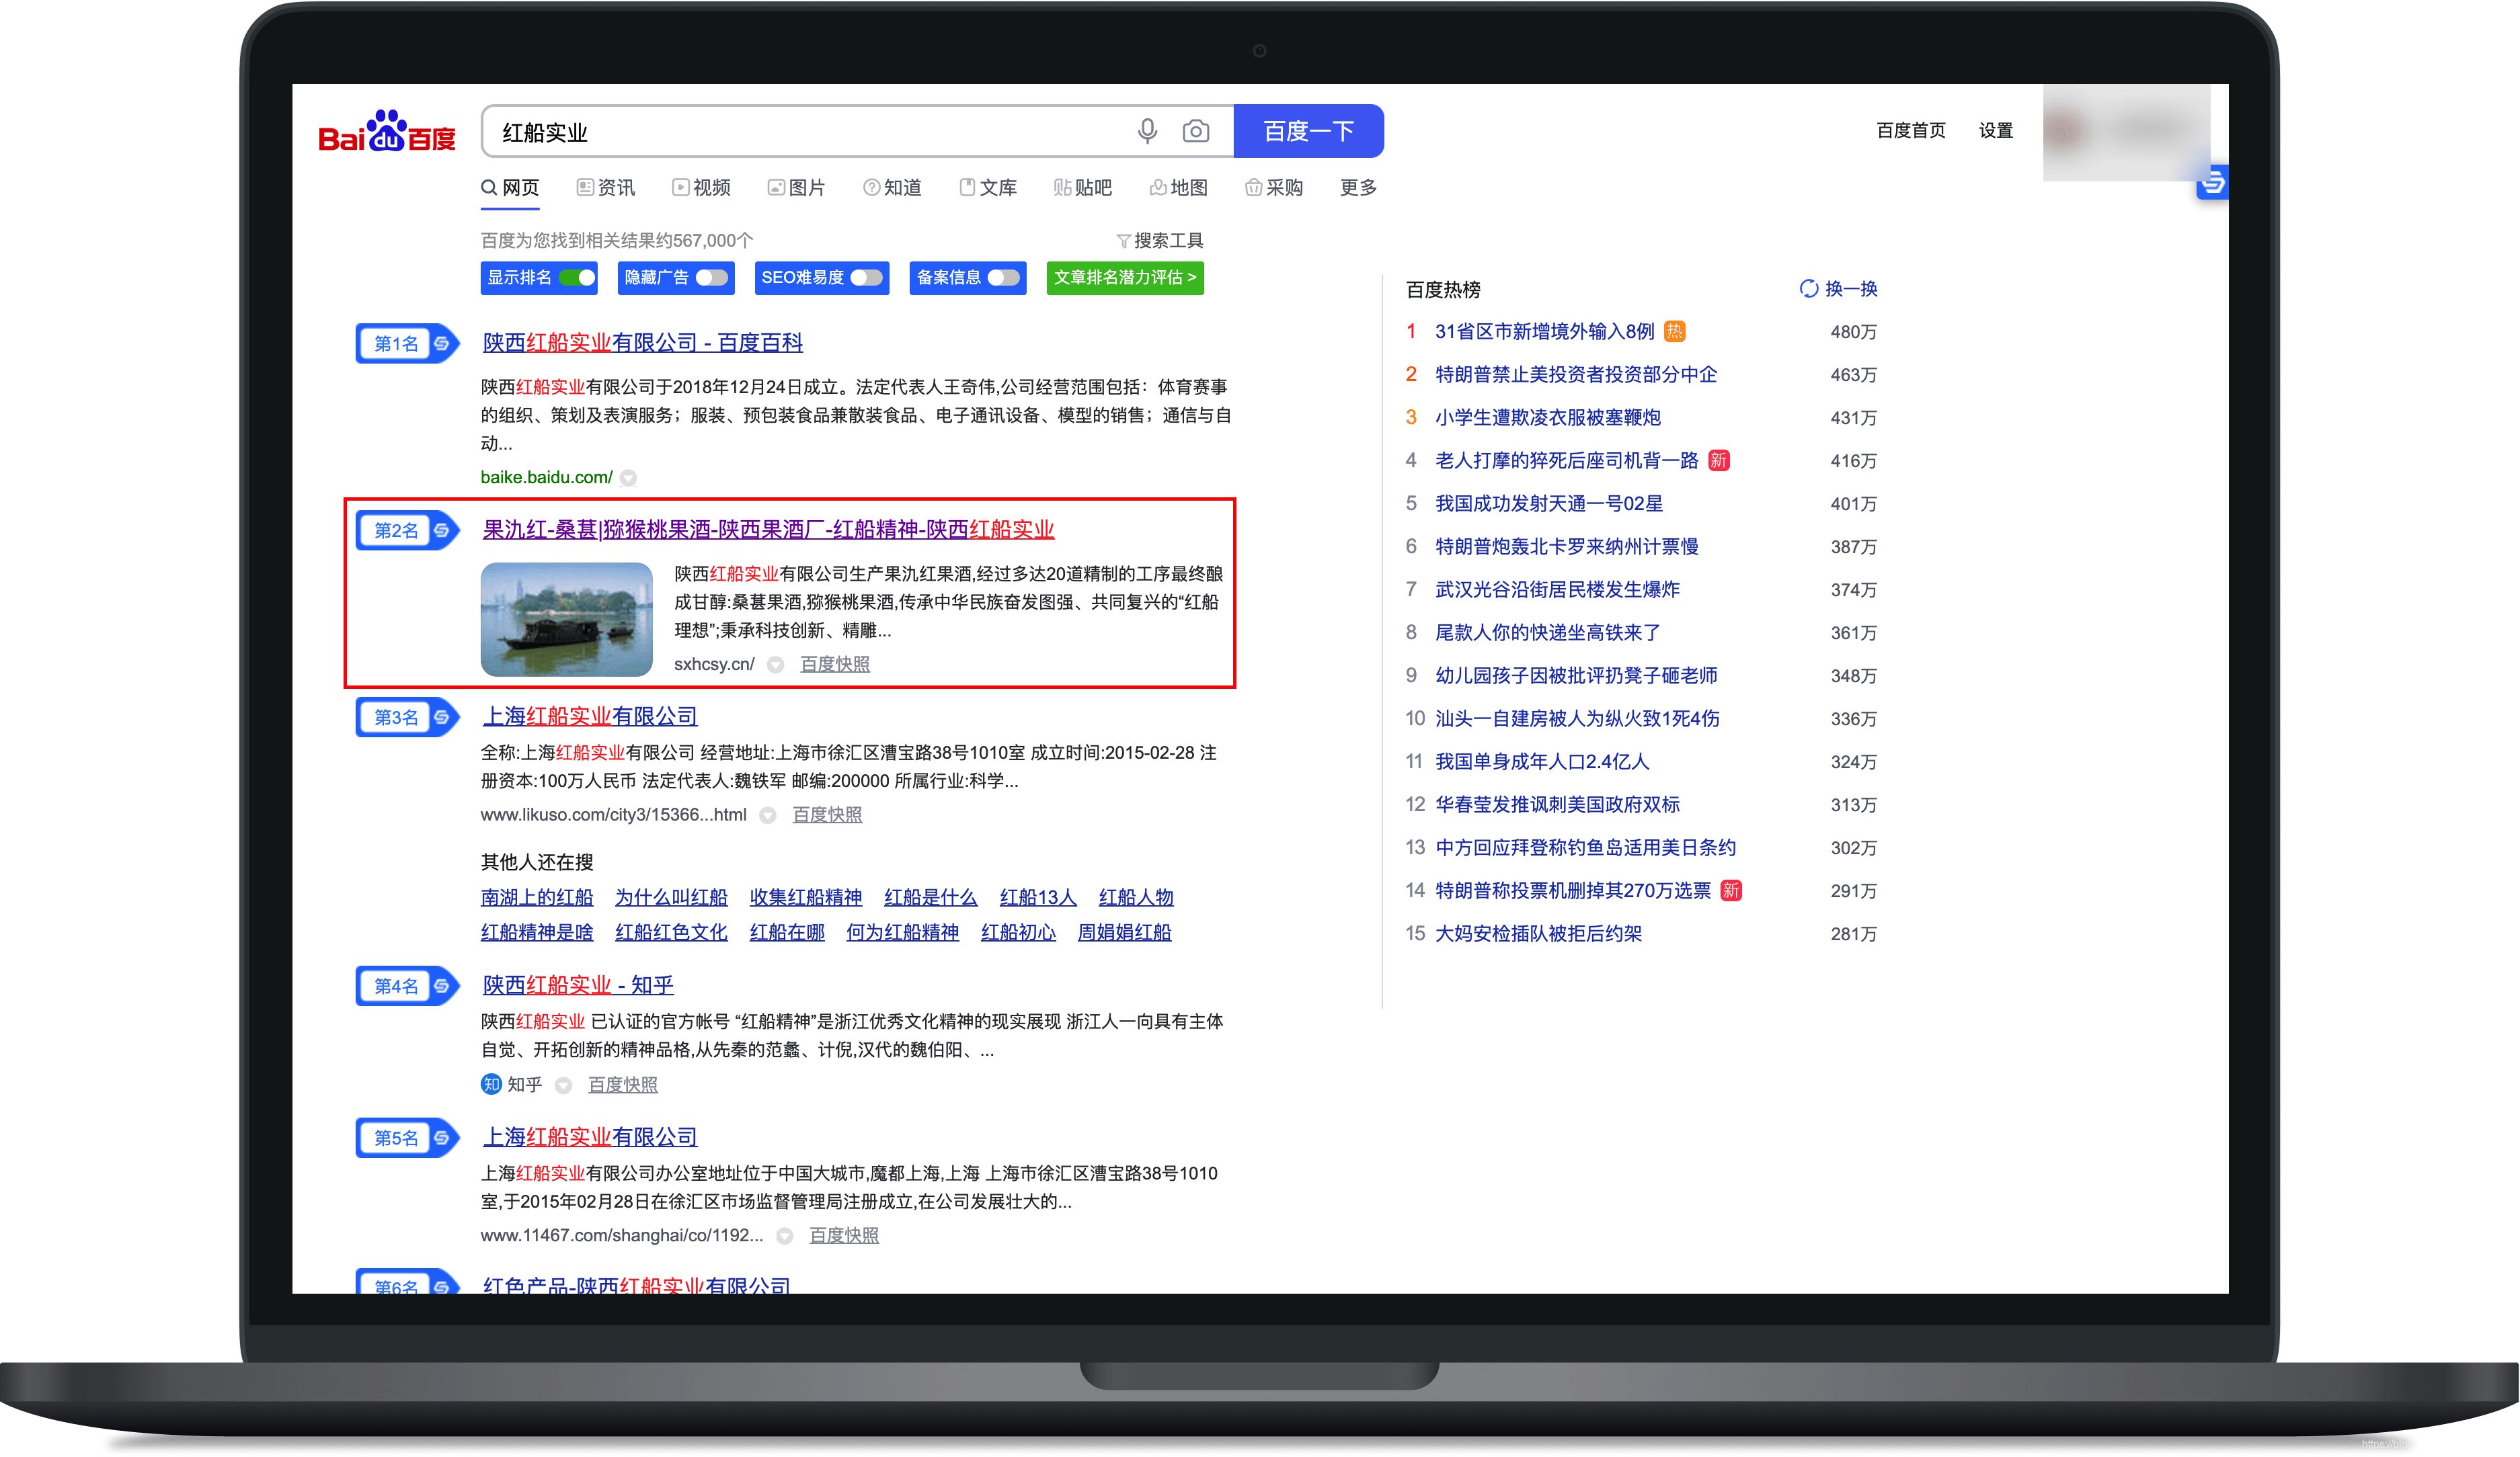2520x1457 pixels.
Task: Switch to the 文库 tab
Action: pos(988,188)
